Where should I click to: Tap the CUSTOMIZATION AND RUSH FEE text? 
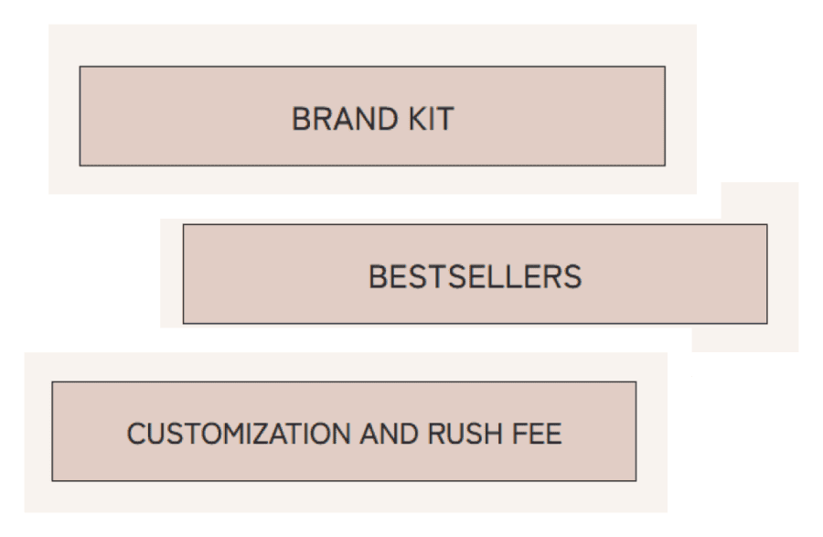point(345,434)
